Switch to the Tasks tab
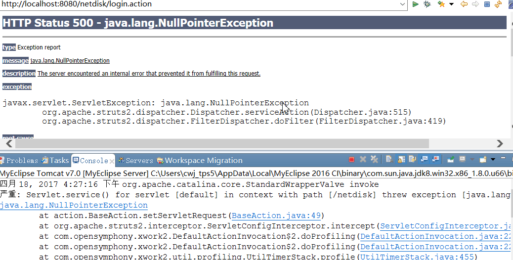The width and height of the screenshot is (513, 260). (56, 161)
